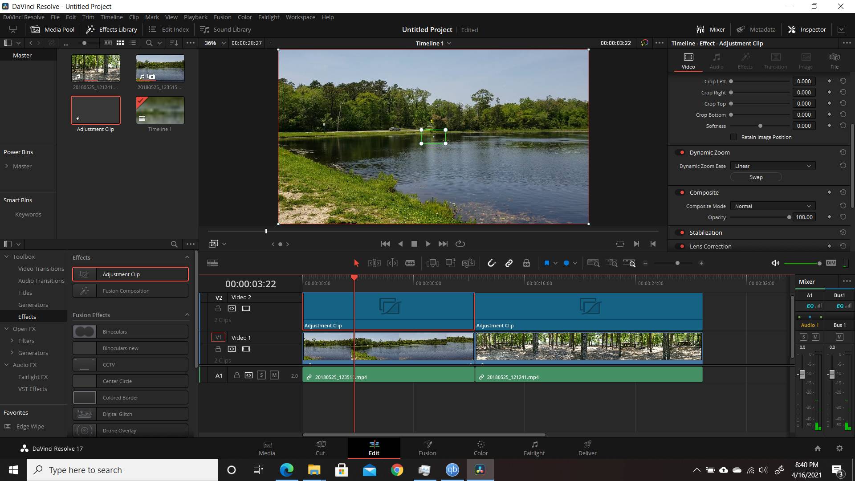Image resolution: width=855 pixels, height=481 pixels.
Task: Activate the Trim Edit Mode tool
Action: (x=374, y=263)
